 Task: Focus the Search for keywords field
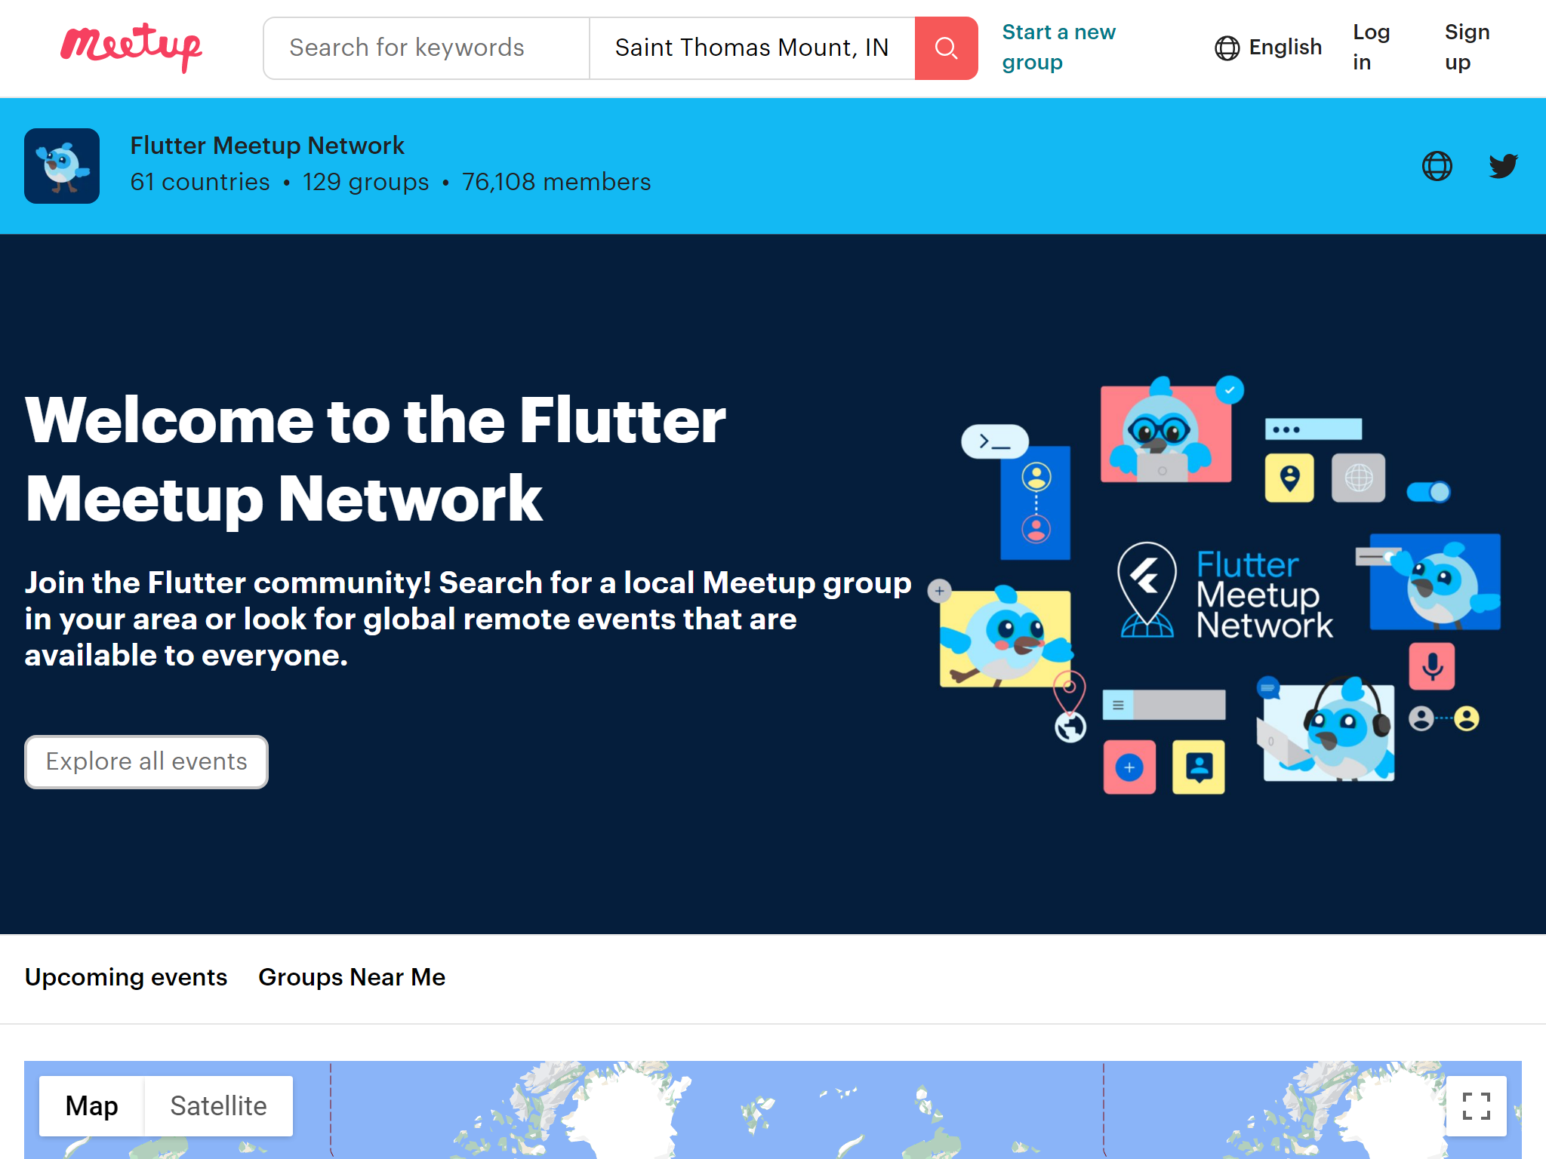click(x=427, y=48)
